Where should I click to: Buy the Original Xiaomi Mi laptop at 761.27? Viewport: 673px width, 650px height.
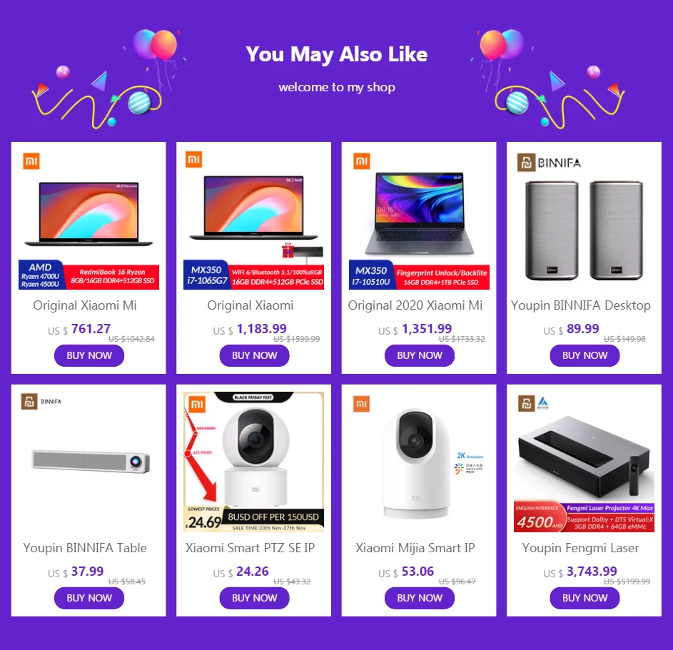pos(89,355)
